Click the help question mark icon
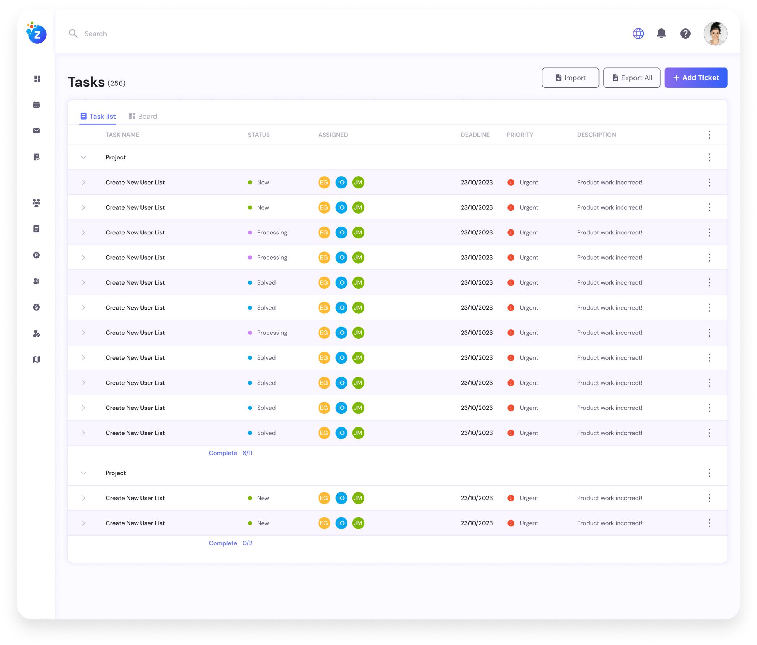The image size is (757, 645). [x=685, y=34]
